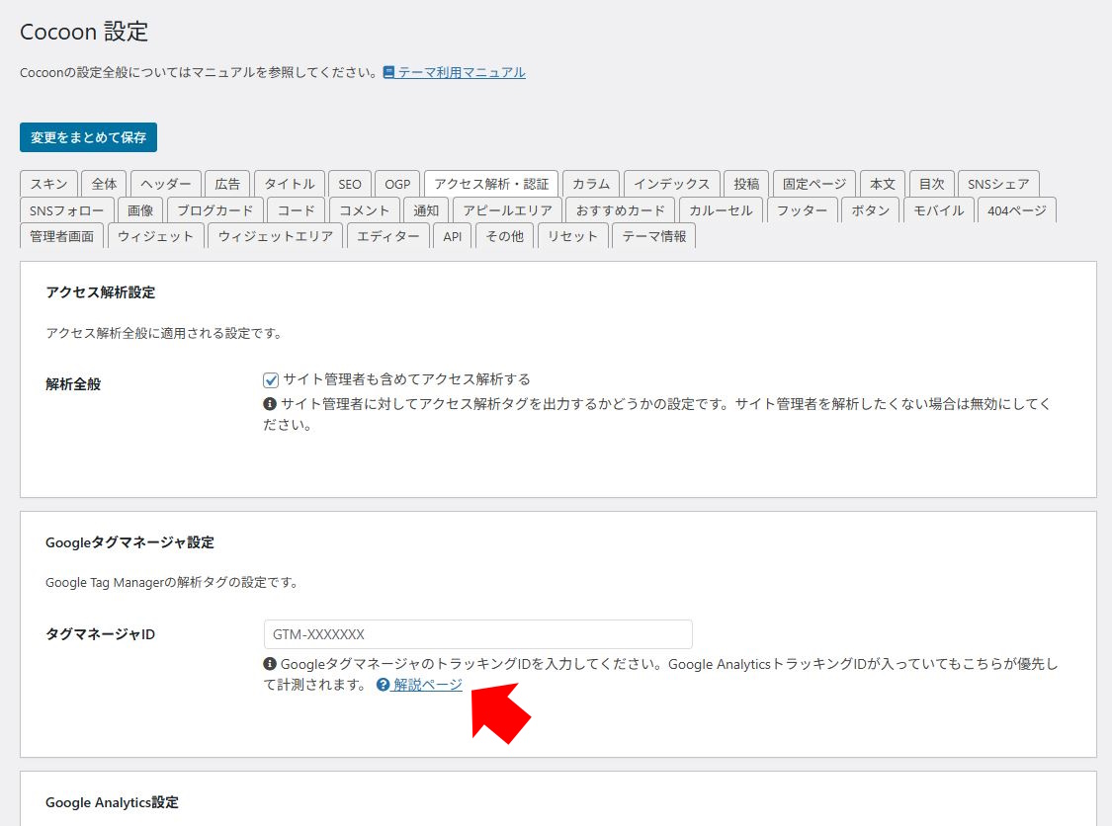
Task: Click the book icon beside テーマ利用マニュアル
Action: click(x=388, y=73)
